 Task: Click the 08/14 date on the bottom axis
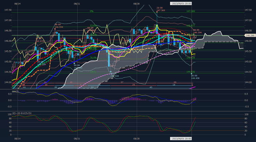point(18,139)
